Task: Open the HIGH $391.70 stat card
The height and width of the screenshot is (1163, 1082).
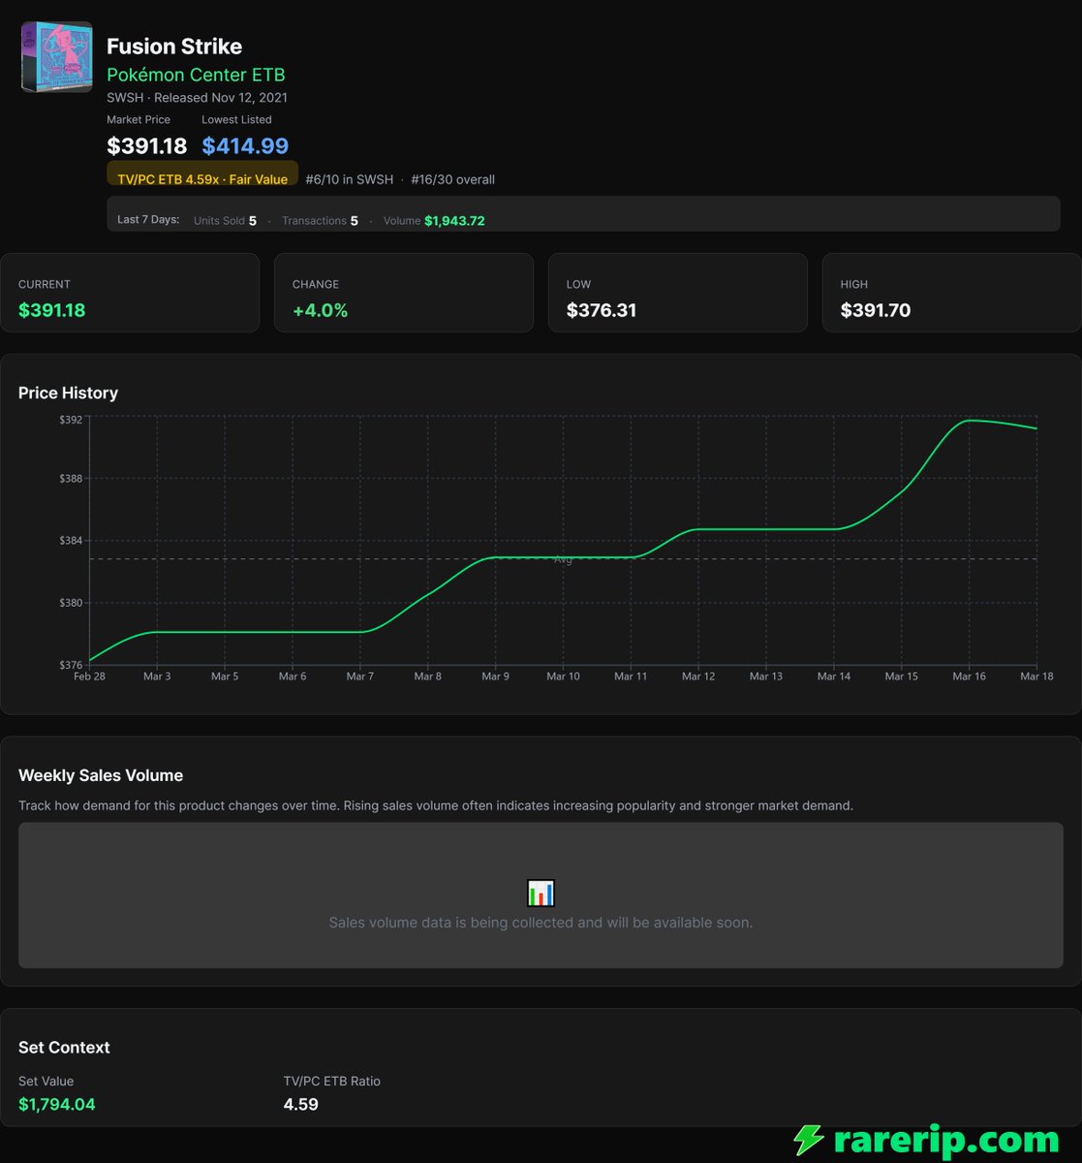Action: click(x=952, y=293)
